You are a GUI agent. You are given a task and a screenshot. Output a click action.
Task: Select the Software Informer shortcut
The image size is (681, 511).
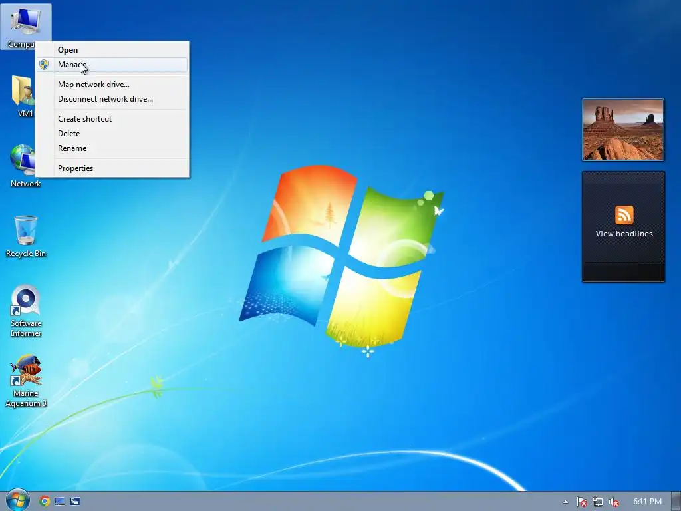coord(26,311)
